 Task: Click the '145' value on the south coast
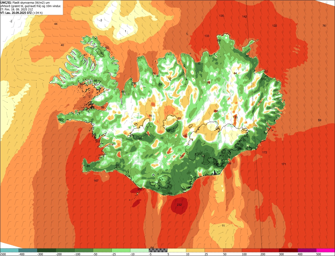coord(170,193)
